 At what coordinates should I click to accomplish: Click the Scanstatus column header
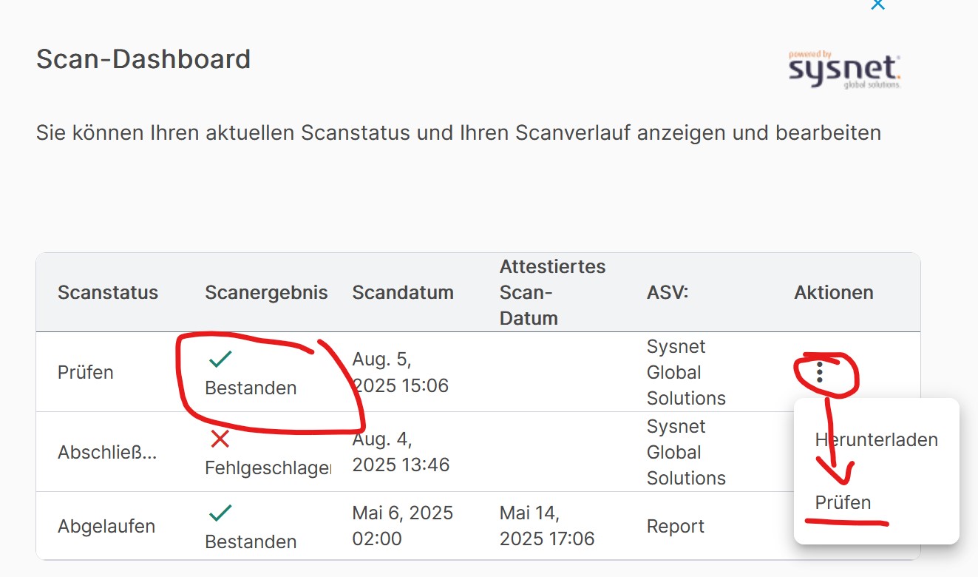(x=108, y=292)
